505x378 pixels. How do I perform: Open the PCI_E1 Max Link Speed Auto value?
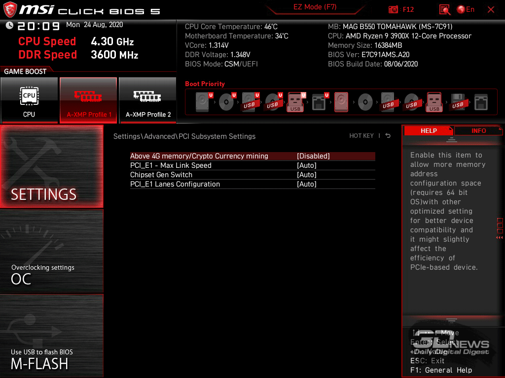[x=307, y=165]
